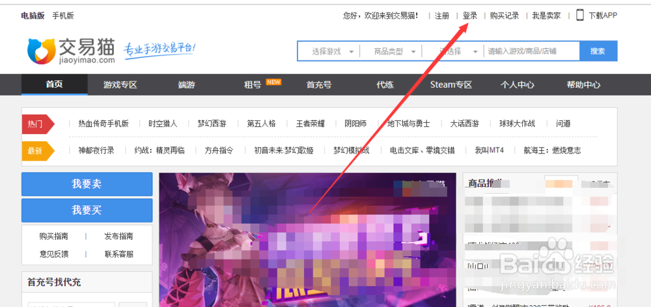Open 方舟指令 game link
Viewport: 651px width, 307px height.
click(x=219, y=150)
